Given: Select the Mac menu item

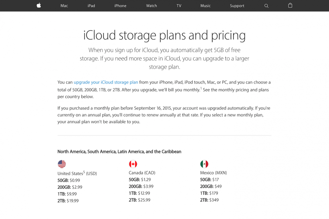Looking at the screenshot, I should [x=64, y=5].
